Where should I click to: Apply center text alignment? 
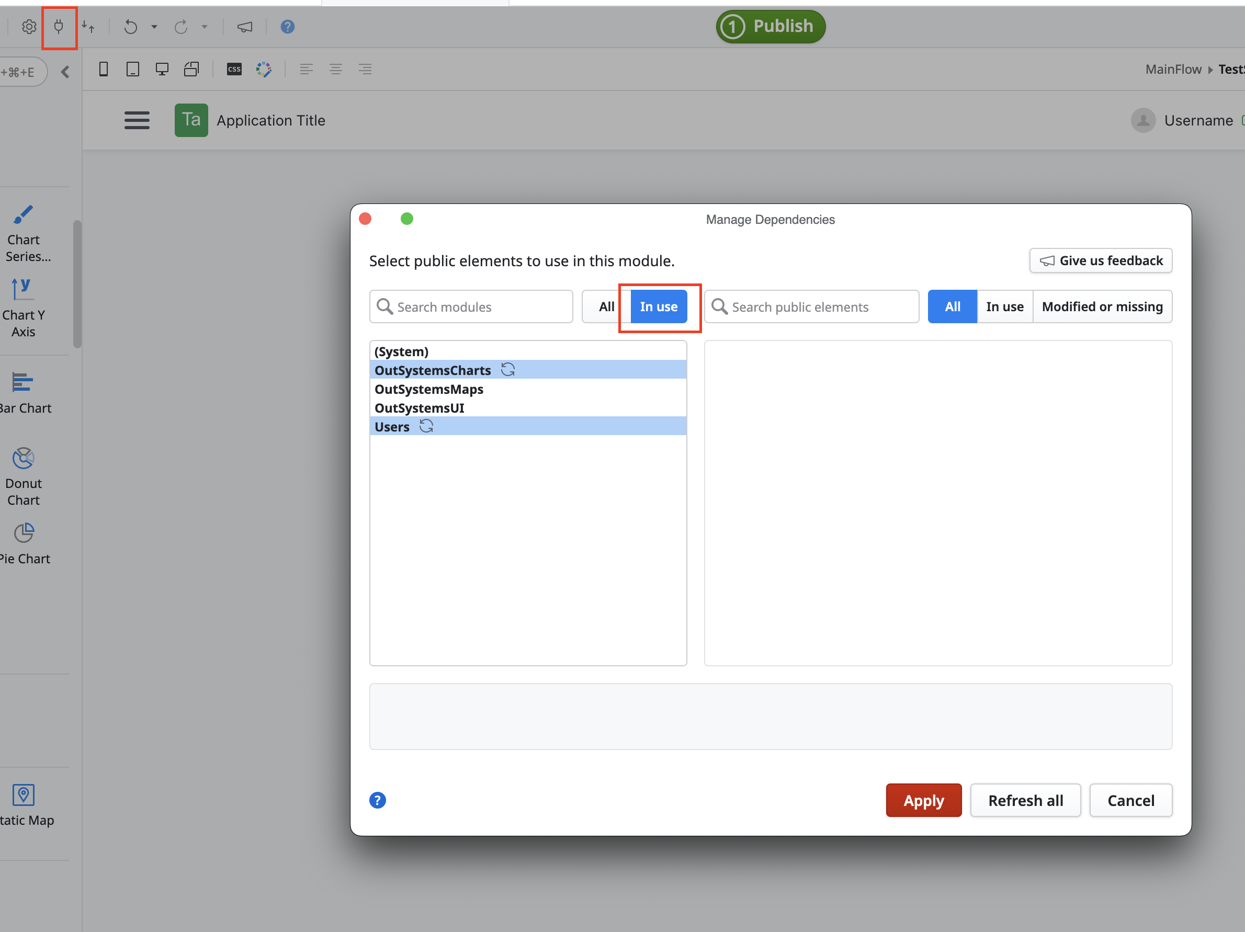click(336, 69)
